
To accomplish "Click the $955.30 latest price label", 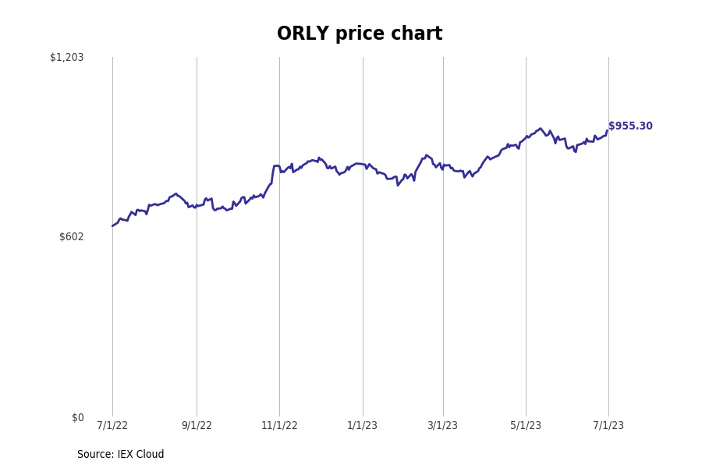I will 630,126.
